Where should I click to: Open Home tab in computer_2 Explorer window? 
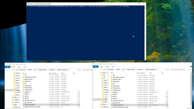(102, 67)
